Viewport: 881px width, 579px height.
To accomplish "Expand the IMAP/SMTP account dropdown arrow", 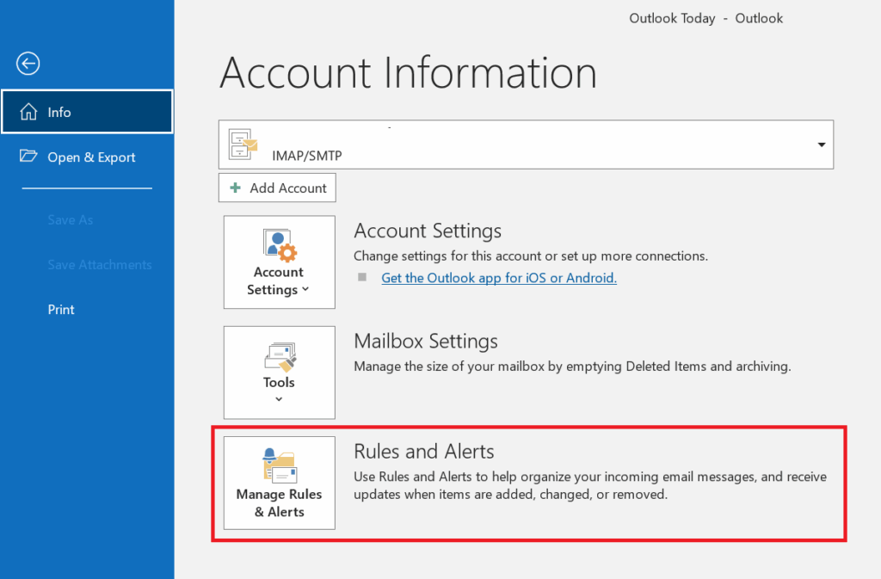I will (821, 145).
